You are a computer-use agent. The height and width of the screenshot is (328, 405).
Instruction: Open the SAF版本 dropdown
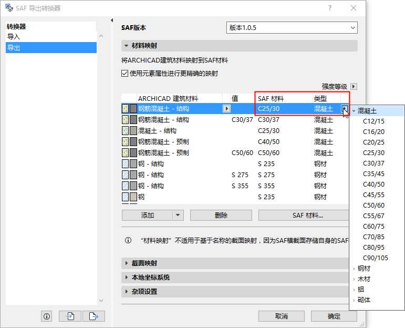292,28
